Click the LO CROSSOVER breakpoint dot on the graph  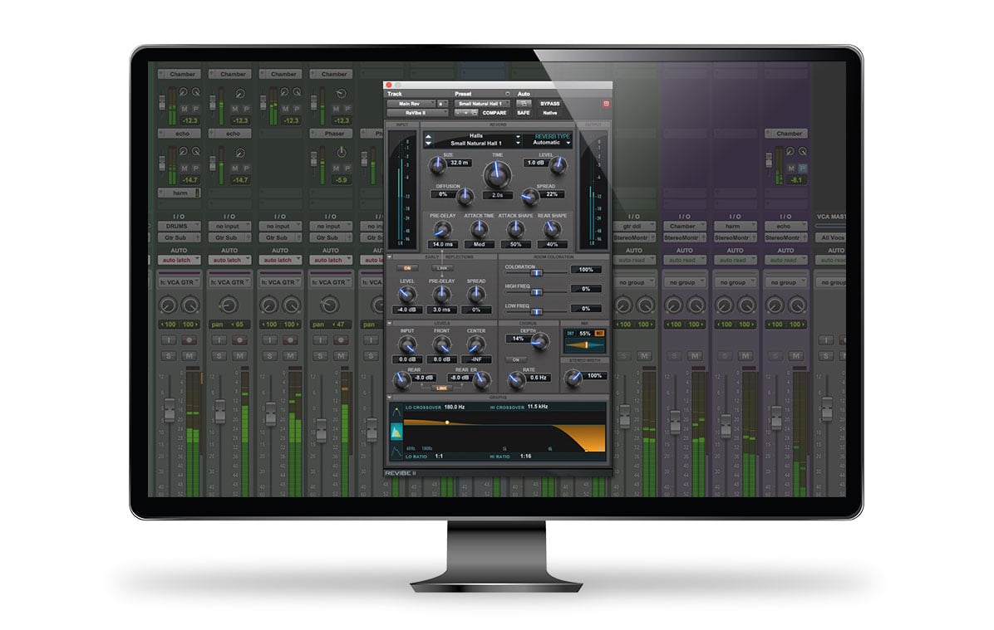click(x=447, y=422)
